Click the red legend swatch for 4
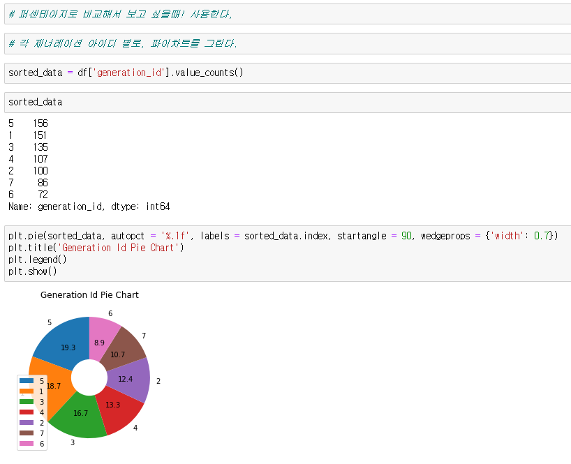 27,412
